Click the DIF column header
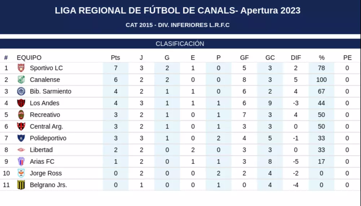The image size is (361, 206). [x=296, y=58]
